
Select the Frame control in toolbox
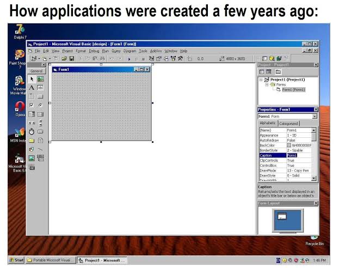32,96
